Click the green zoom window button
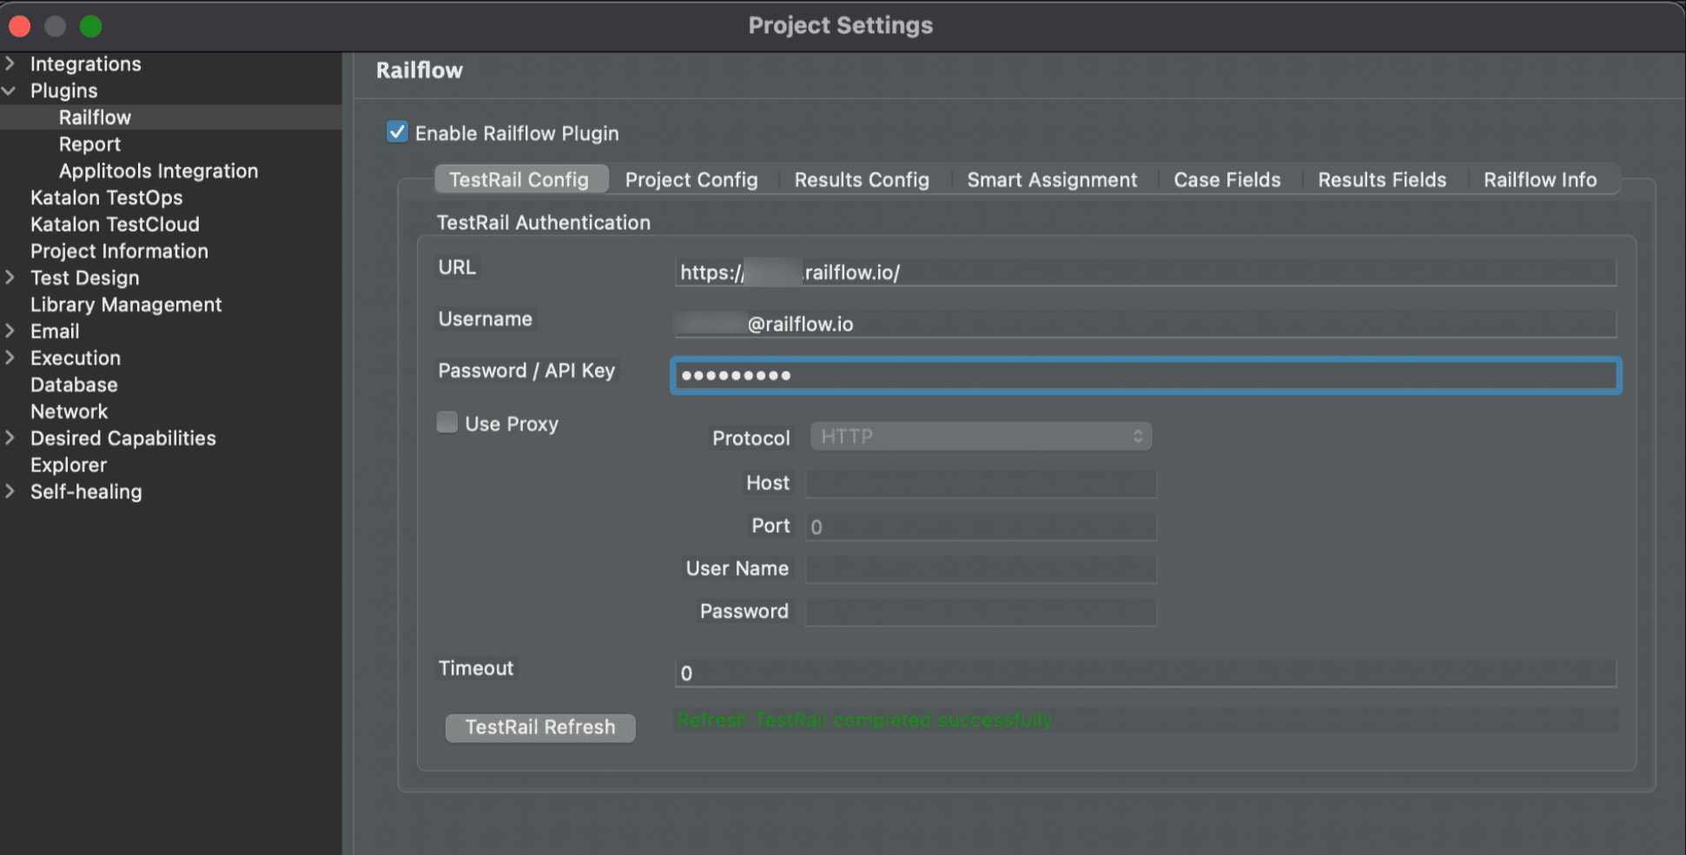 pos(90,26)
